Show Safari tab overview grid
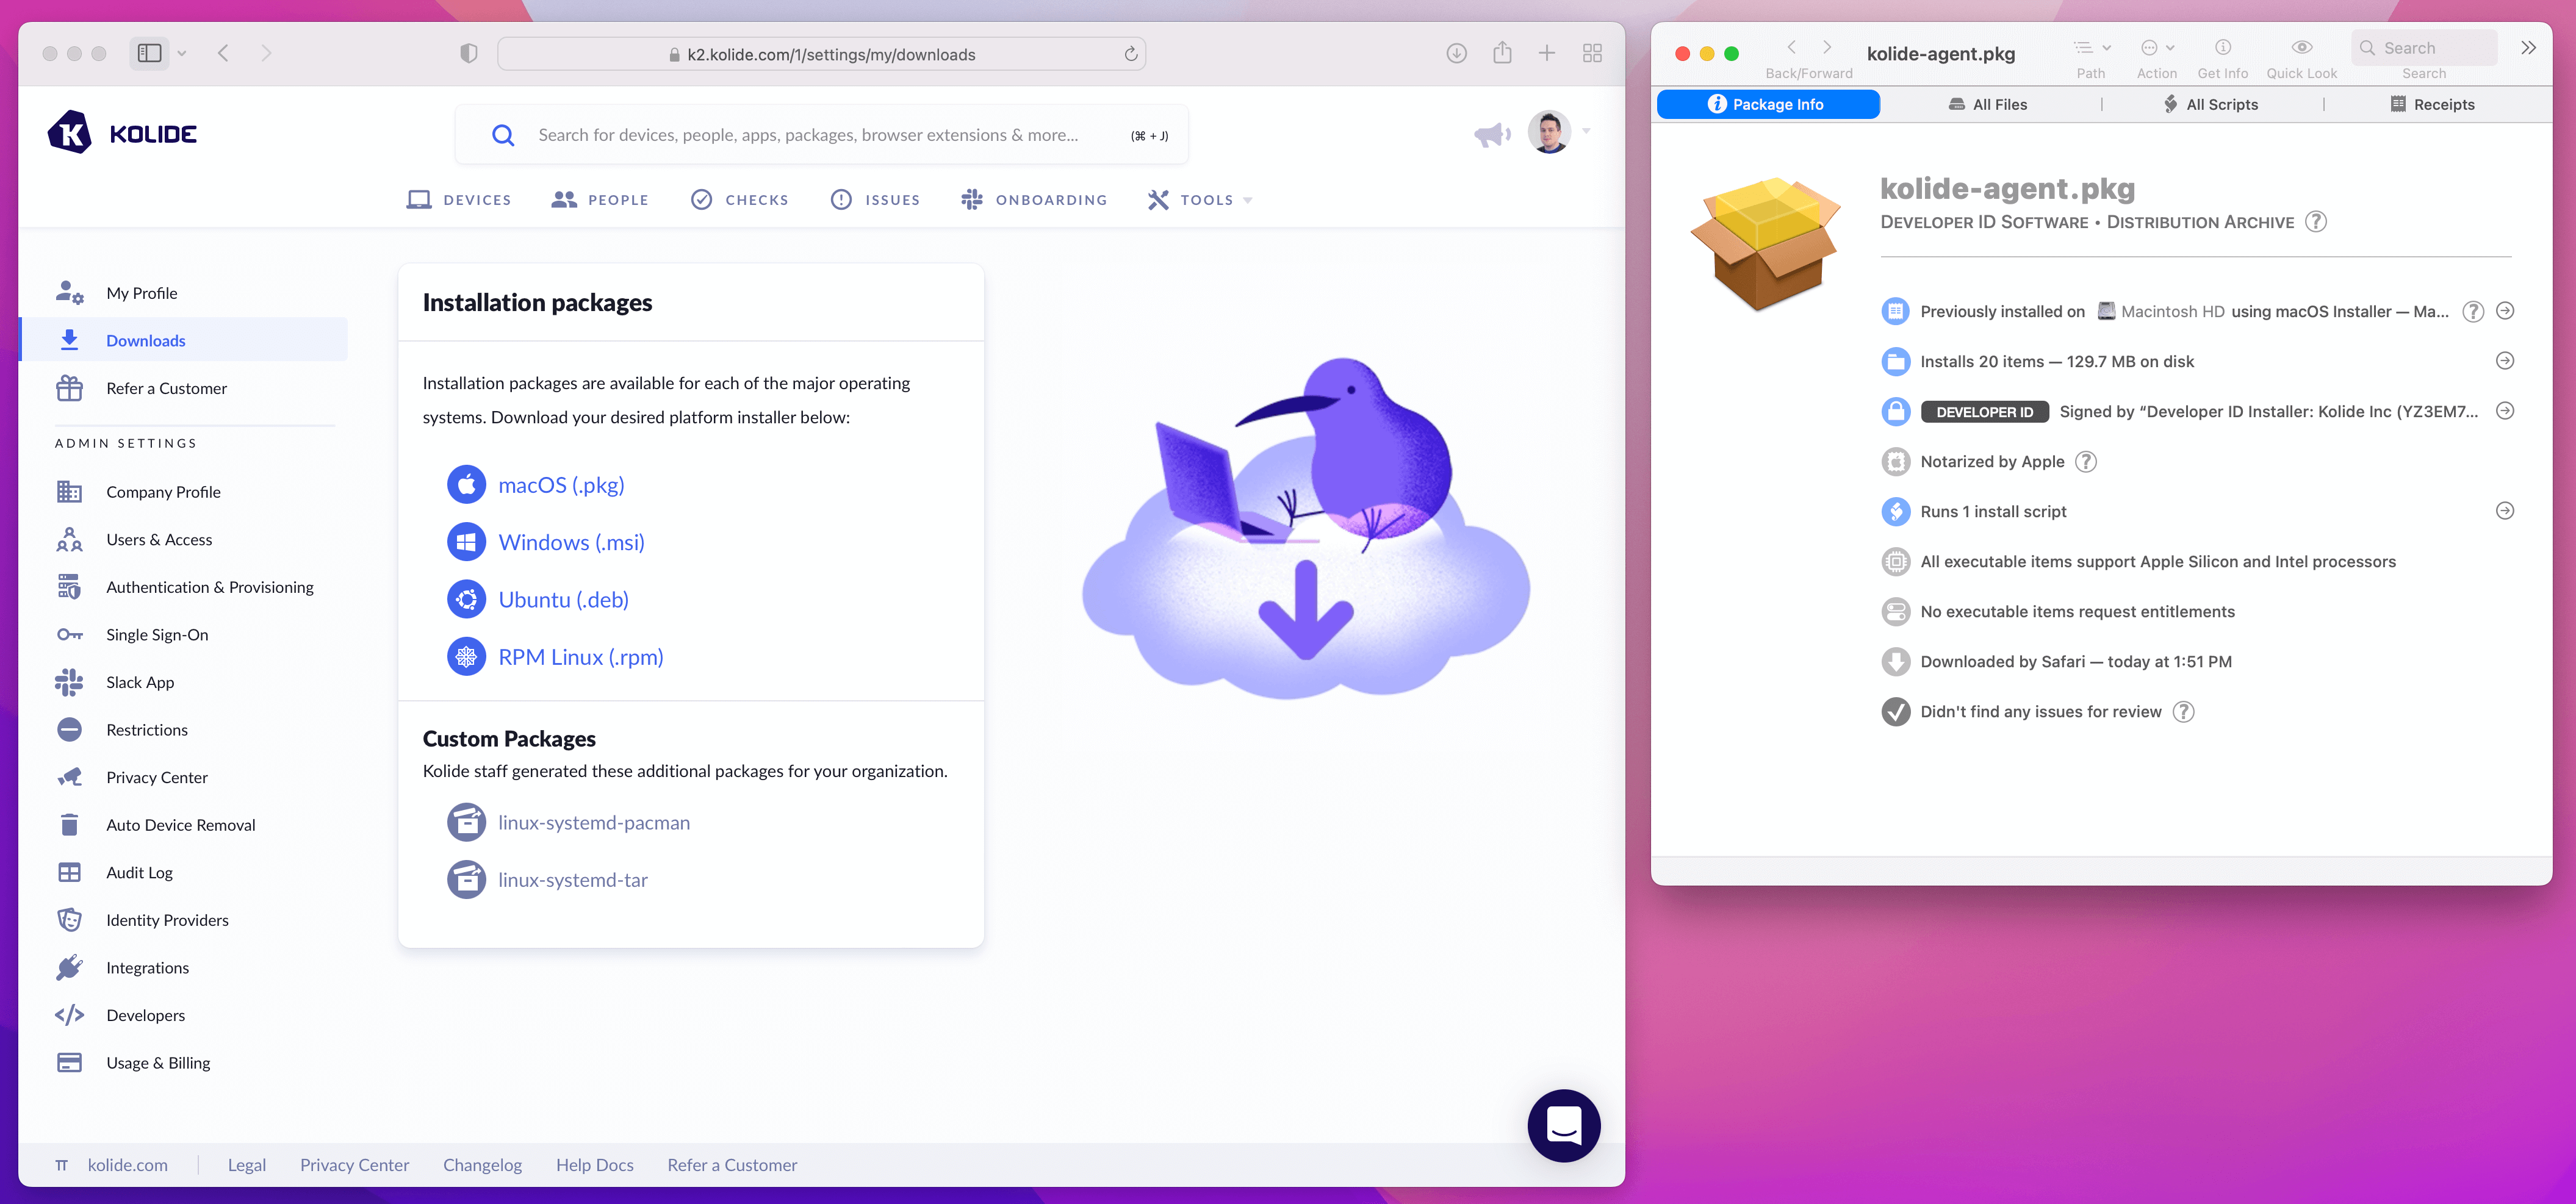This screenshot has height=1204, width=2576. click(1593, 53)
